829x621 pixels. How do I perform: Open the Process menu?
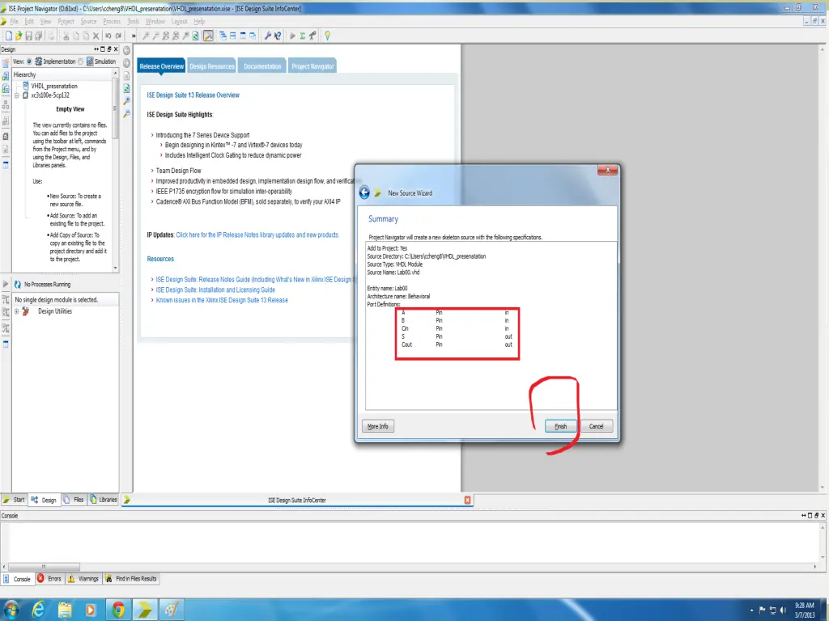point(112,22)
